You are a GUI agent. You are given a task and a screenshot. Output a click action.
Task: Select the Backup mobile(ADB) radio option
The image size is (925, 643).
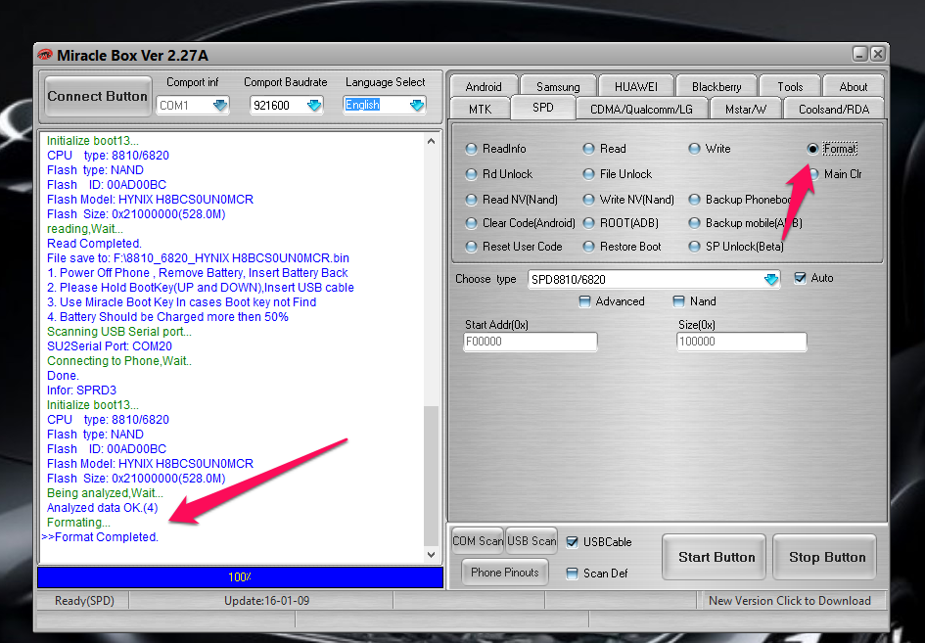point(694,223)
